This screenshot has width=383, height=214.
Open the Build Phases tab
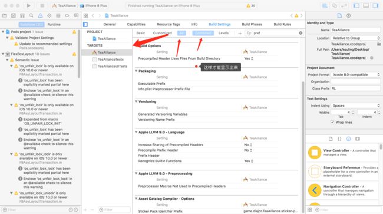point(252,24)
